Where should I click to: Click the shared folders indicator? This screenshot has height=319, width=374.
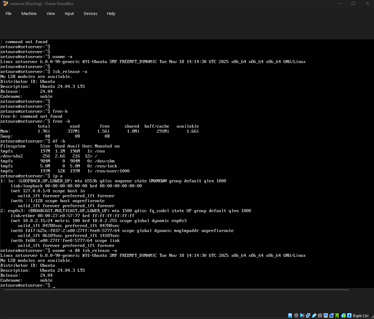point(320,315)
